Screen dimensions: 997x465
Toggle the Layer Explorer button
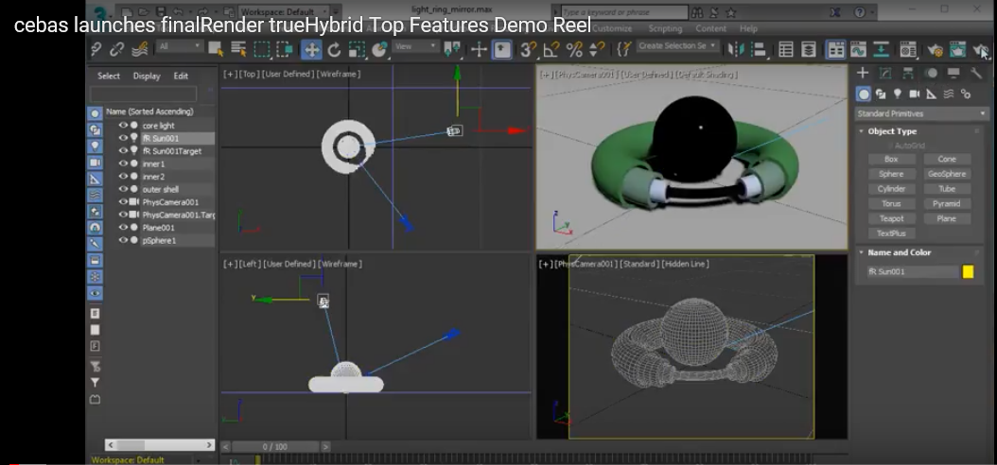pos(809,49)
